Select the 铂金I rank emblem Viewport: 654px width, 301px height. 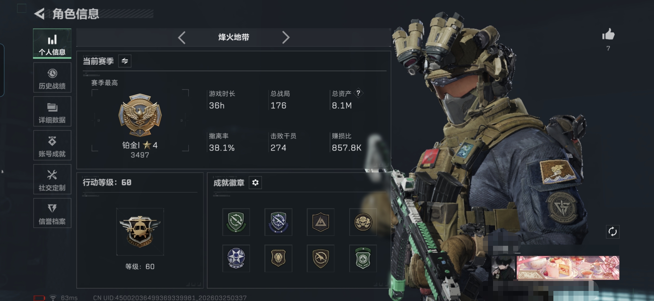click(x=140, y=115)
